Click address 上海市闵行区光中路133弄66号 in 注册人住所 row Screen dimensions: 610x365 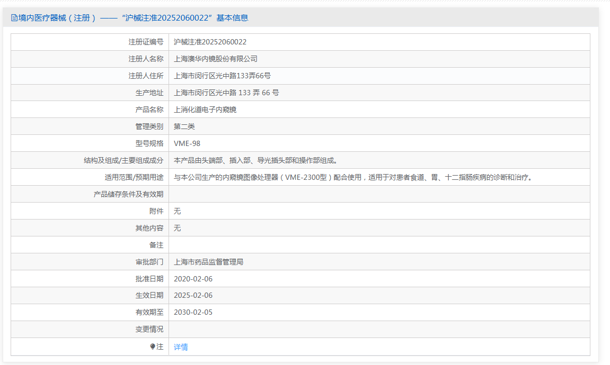(x=222, y=76)
